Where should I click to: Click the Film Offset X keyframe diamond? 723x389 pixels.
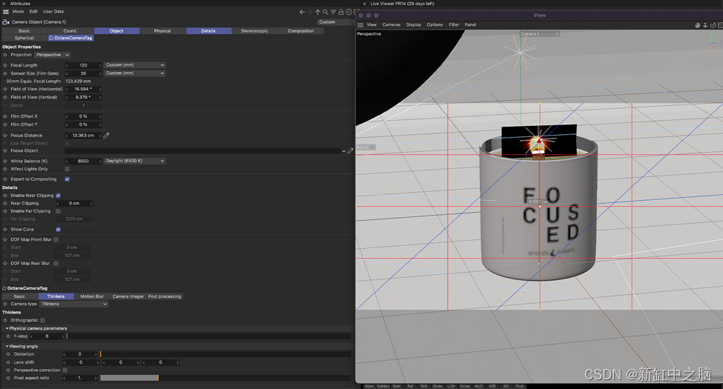(5, 116)
